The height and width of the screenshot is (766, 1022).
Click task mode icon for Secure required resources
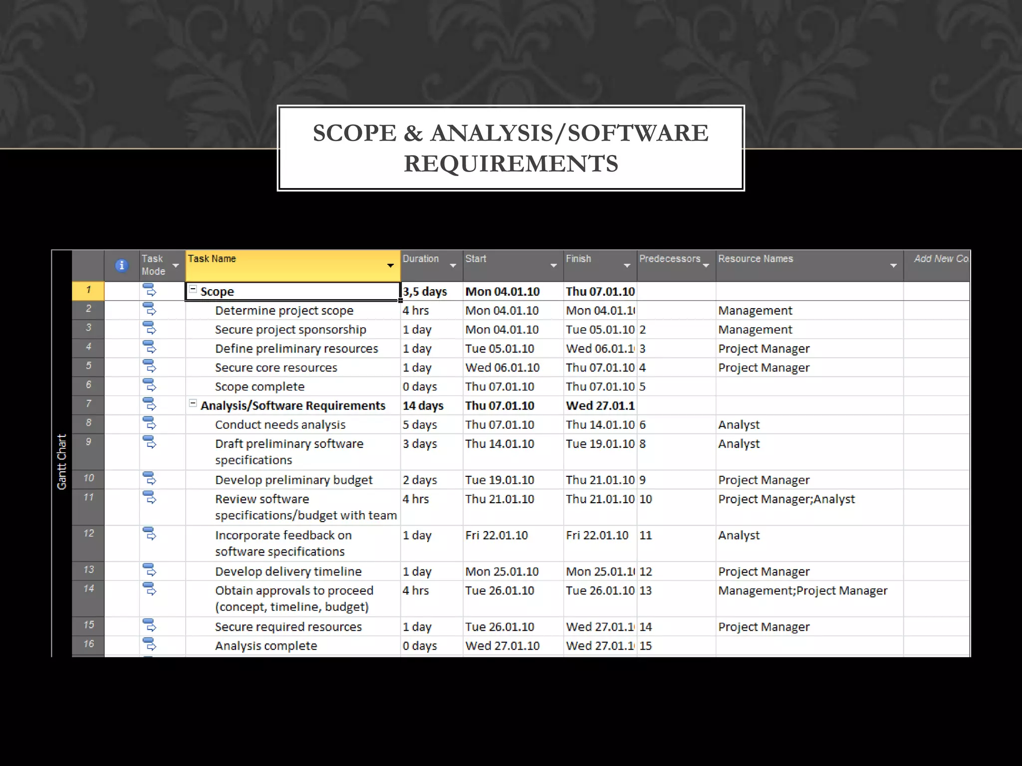tap(149, 625)
